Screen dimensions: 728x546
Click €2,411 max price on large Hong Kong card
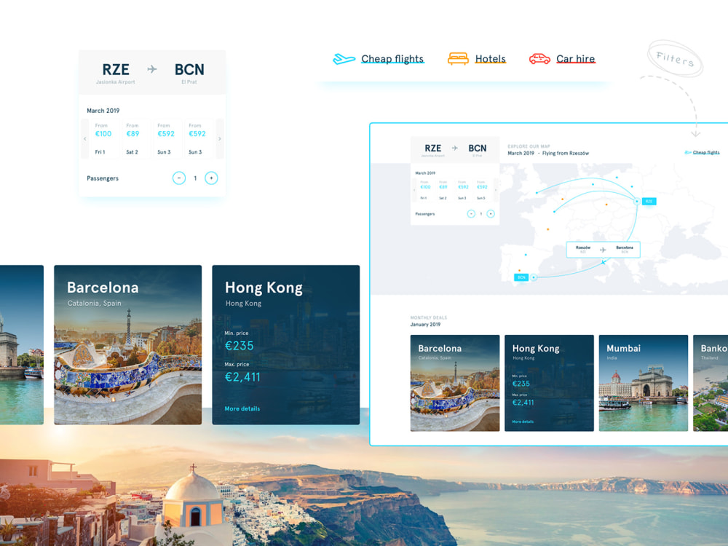point(242,377)
